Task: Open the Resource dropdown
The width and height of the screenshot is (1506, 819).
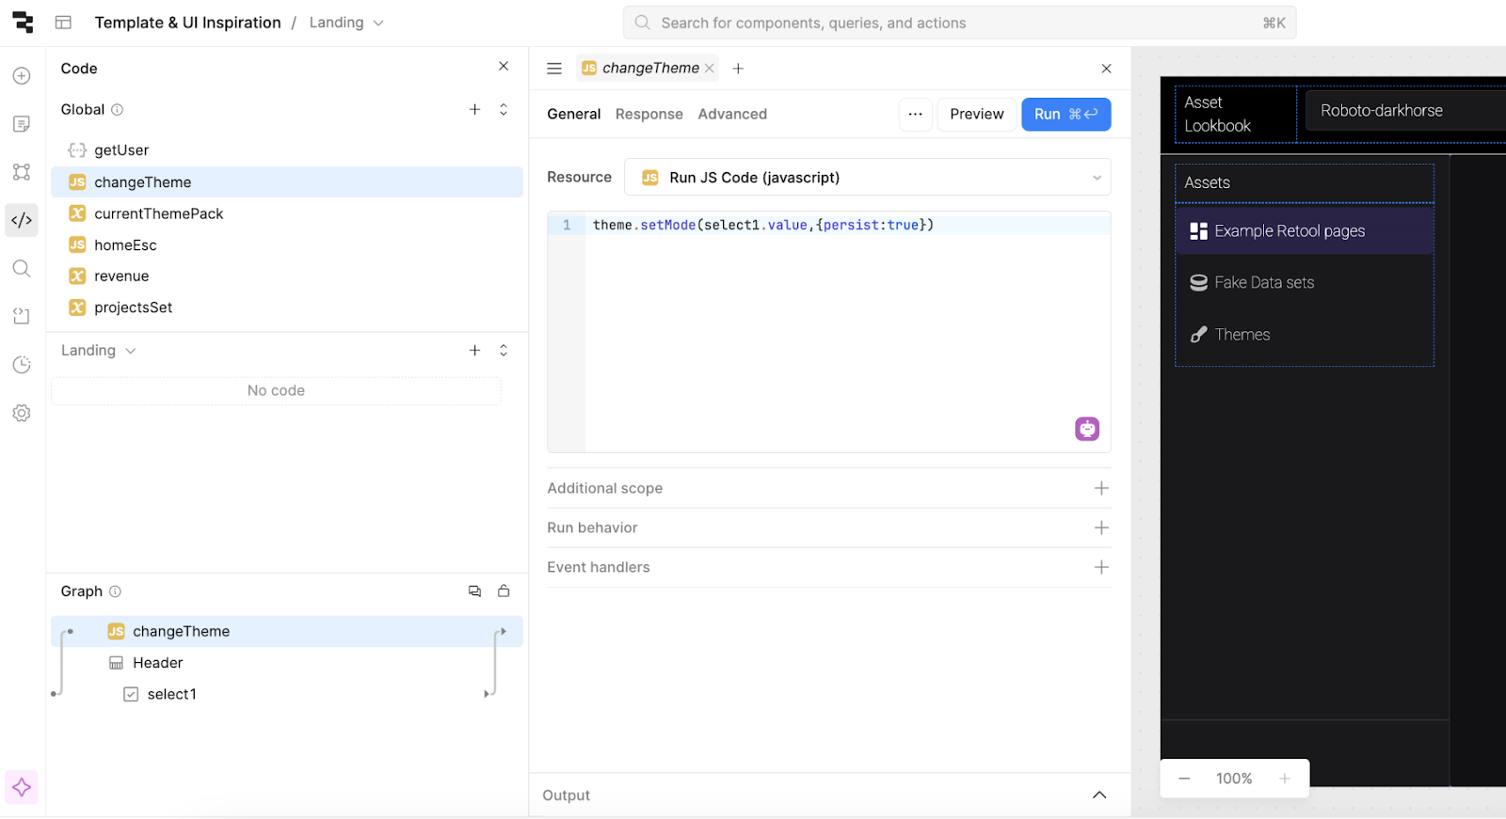Action: pos(867,178)
